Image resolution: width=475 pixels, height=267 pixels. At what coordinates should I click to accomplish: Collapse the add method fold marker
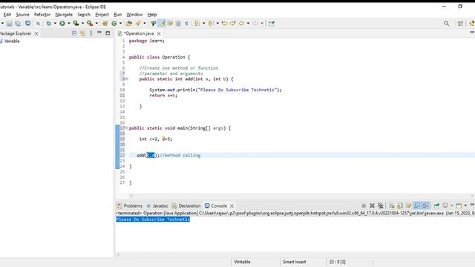point(127,79)
